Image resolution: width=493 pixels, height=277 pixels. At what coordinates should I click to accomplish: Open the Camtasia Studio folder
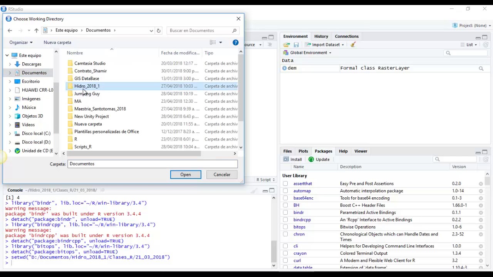[90, 63]
